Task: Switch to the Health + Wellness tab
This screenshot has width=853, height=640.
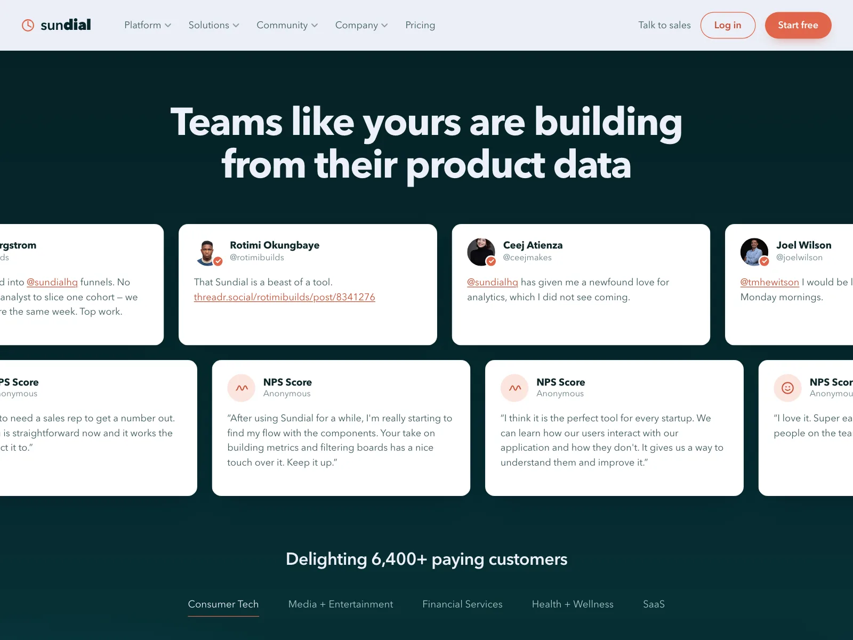Action: (x=573, y=604)
